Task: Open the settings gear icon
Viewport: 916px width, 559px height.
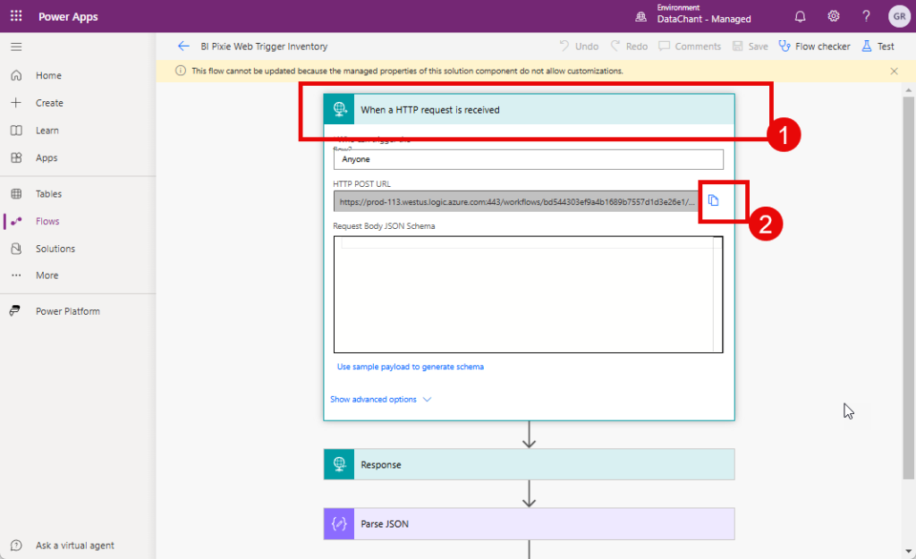Action: 833,16
